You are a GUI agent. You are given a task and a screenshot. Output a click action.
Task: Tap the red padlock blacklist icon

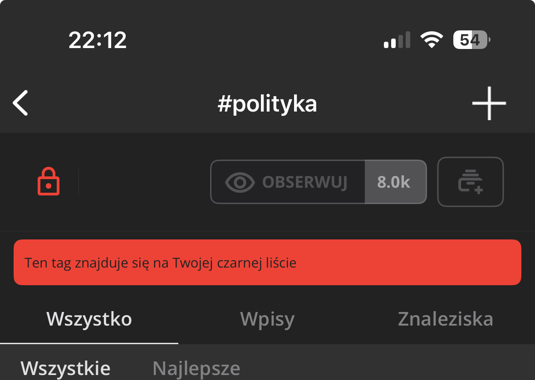pyautogui.click(x=49, y=182)
